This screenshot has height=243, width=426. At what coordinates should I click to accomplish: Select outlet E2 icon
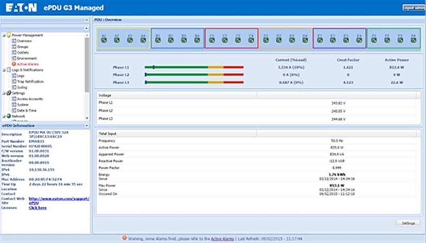333,40
